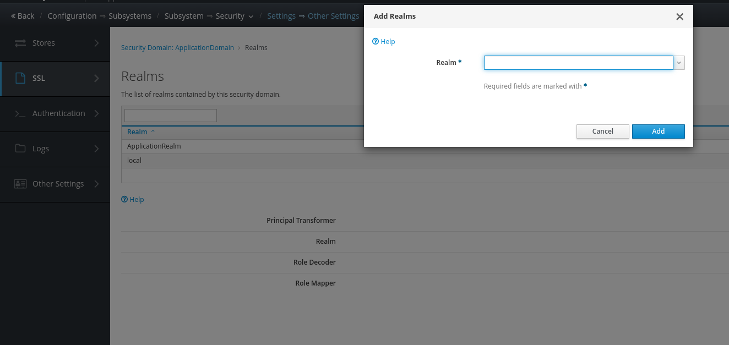Image resolution: width=729 pixels, height=345 pixels.
Task: Close the Add Realms dialog
Action: 679,17
